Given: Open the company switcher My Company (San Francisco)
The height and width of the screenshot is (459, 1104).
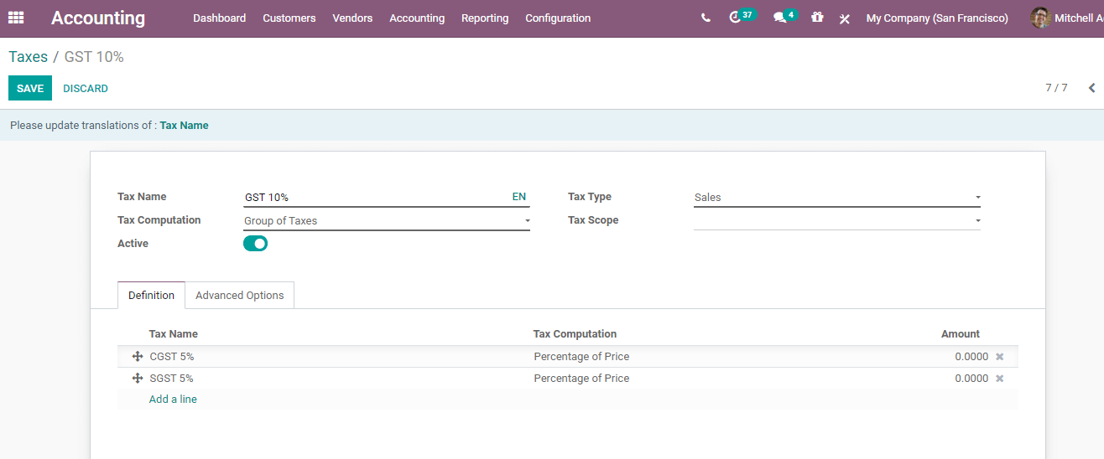Looking at the screenshot, I should pos(937,18).
